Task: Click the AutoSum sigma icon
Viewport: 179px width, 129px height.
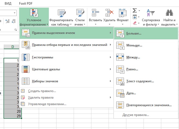Action: click(135, 11)
